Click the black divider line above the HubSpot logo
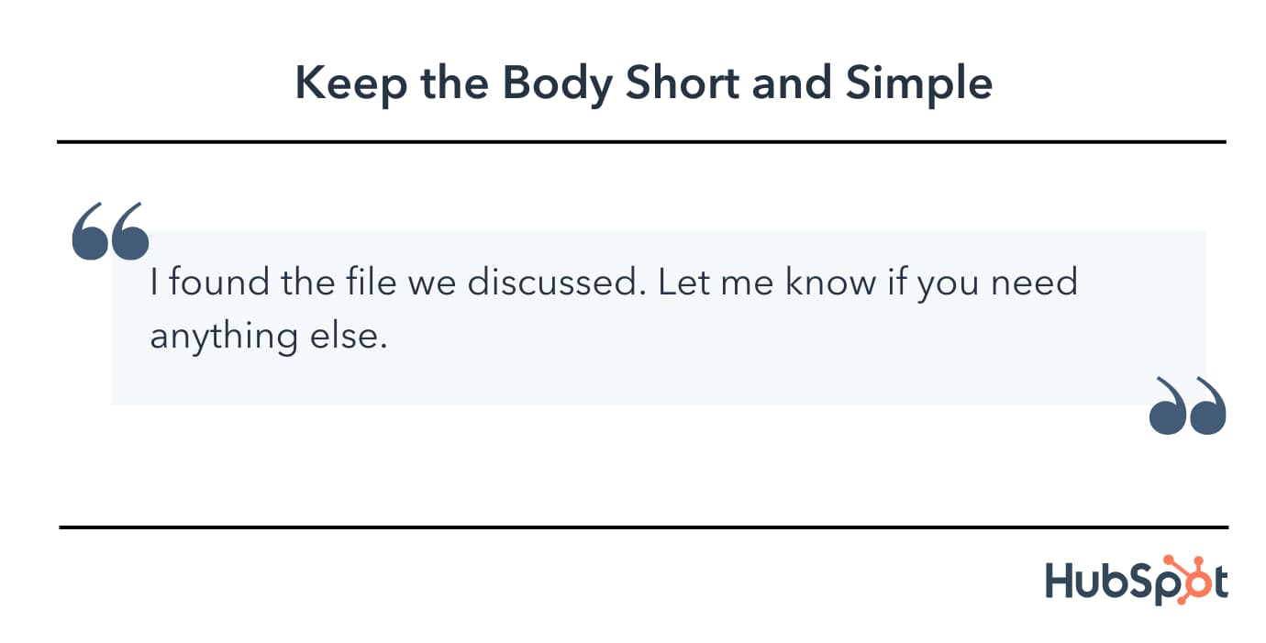1266x643 pixels. point(643,527)
